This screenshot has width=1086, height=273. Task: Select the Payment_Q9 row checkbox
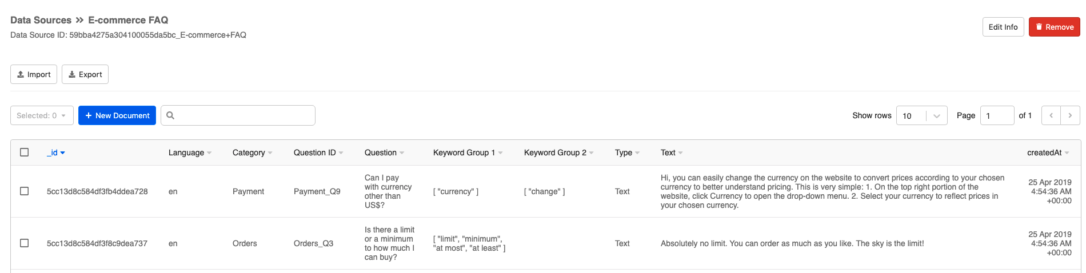[x=24, y=191]
